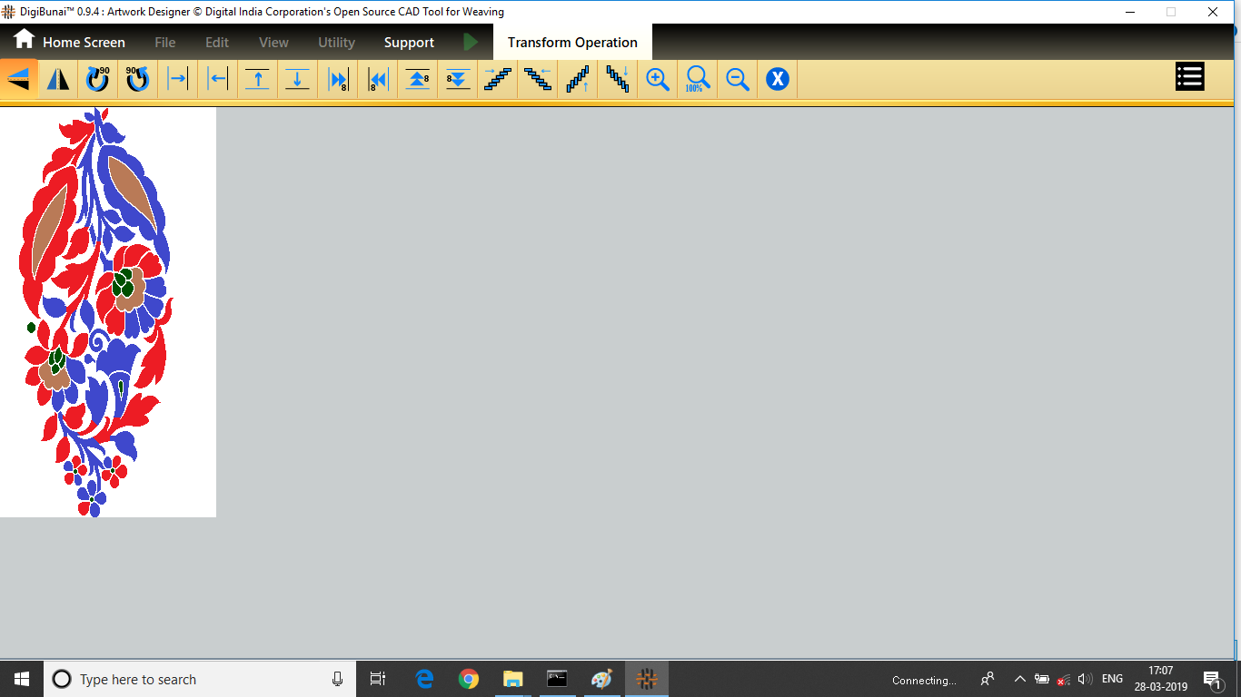This screenshot has width=1241, height=697.
Task: Rotate artwork 90 degrees clockwise
Action: click(98, 79)
